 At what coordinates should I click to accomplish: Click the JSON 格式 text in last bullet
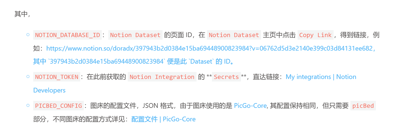[x=159, y=106]
